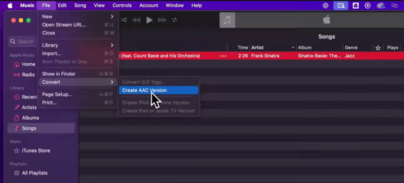Screen dimensions: 404x183
Task: Choose Import in File menu
Action: click(x=78, y=53)
